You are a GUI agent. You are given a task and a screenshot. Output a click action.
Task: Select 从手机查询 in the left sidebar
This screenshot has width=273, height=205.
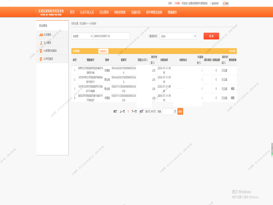coord(52,59)
